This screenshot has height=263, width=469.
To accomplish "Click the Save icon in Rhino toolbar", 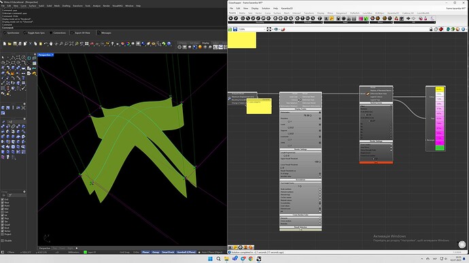I will (x=15, y=44).
